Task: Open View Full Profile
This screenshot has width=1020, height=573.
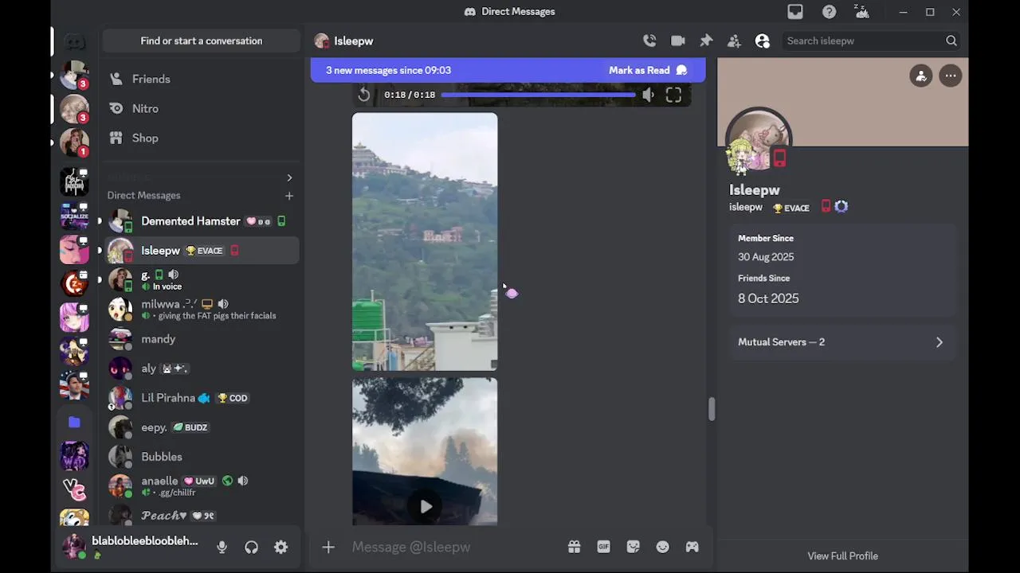Action: (x=842, y=556)
